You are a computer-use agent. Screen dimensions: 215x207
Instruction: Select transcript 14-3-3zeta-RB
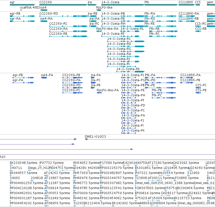click(x=123, y=16)
